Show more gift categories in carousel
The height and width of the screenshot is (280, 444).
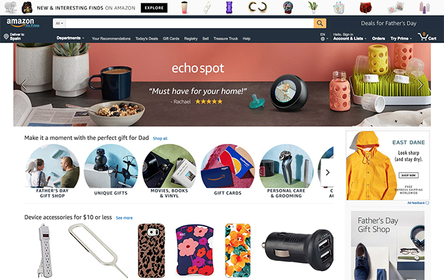328,172
